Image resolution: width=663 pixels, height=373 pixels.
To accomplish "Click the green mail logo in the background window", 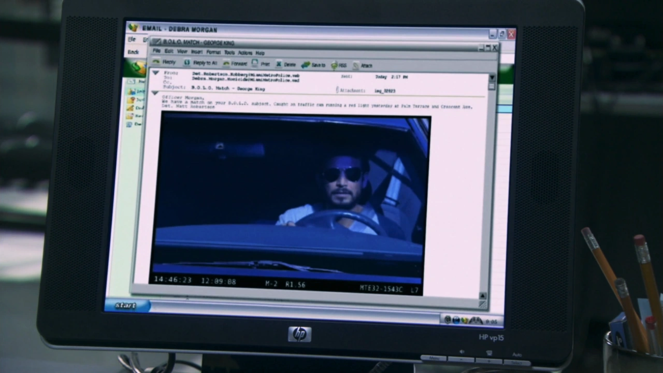I will 136,68.
